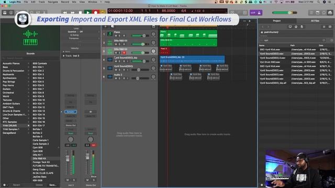The height and width of the screenshot is (188, 335).
Task: Click track 2 Dilla R&B Kit drum icon
Action: tap(110, 42)
